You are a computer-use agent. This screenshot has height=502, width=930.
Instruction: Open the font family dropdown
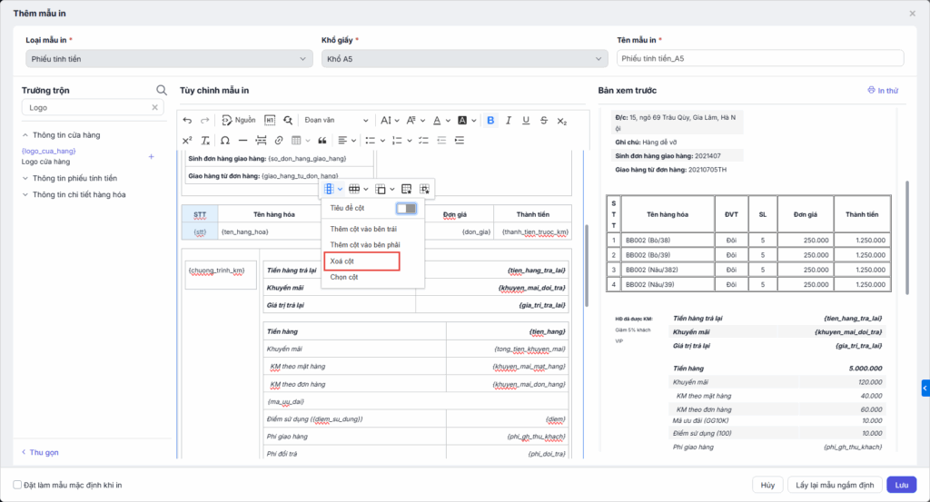tap(415, 121)
